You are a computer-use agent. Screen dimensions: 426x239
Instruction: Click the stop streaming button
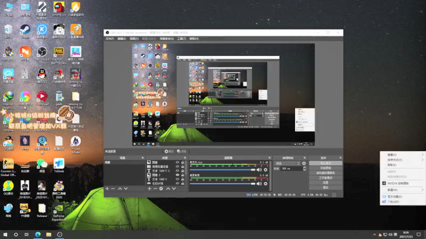tap(325, 163)
